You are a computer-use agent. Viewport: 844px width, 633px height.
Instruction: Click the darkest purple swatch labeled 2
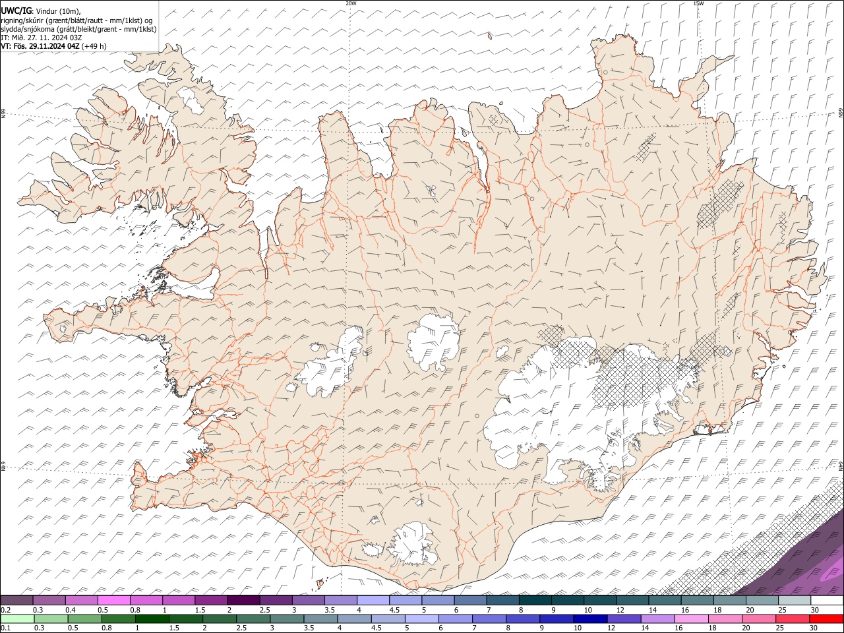[x=243, y=601]
